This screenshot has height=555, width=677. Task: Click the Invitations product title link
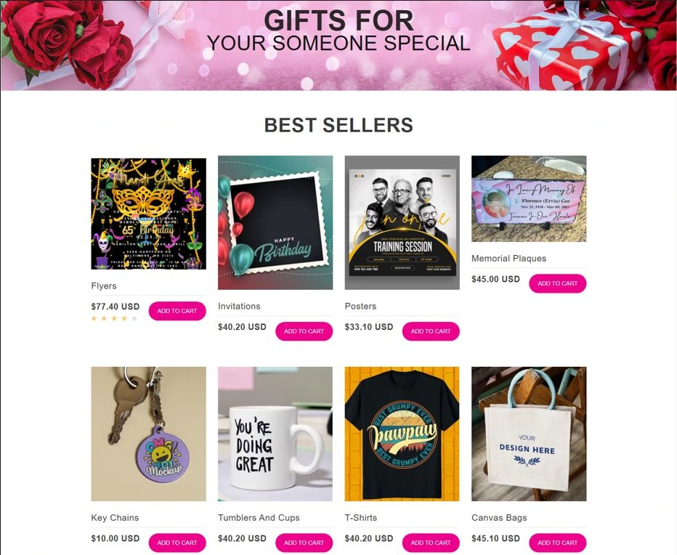pos(239,307)
